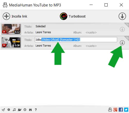Download the Soledad track
Screen dimensions: 129x113
[122, 29]
